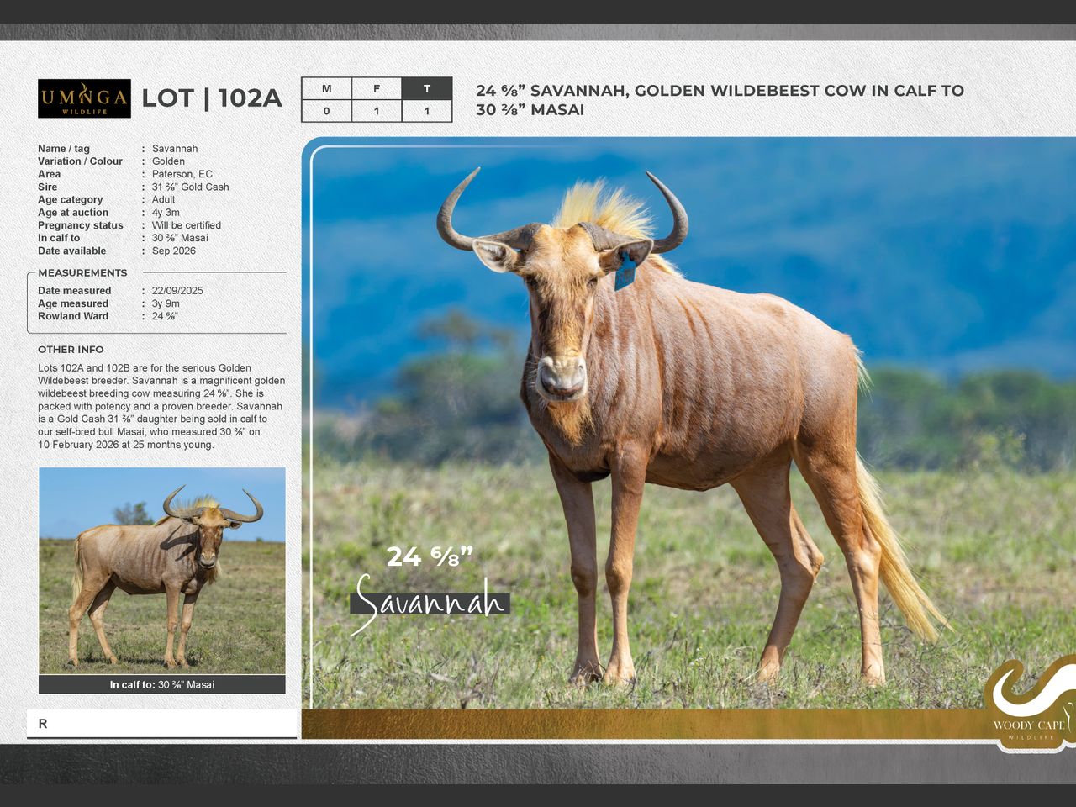
Task: Click the Savannah signature name label
Action: pyautogui.click(x=430, y=604)
